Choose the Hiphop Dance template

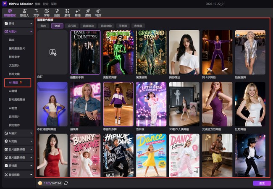click(x=118, y=155)
